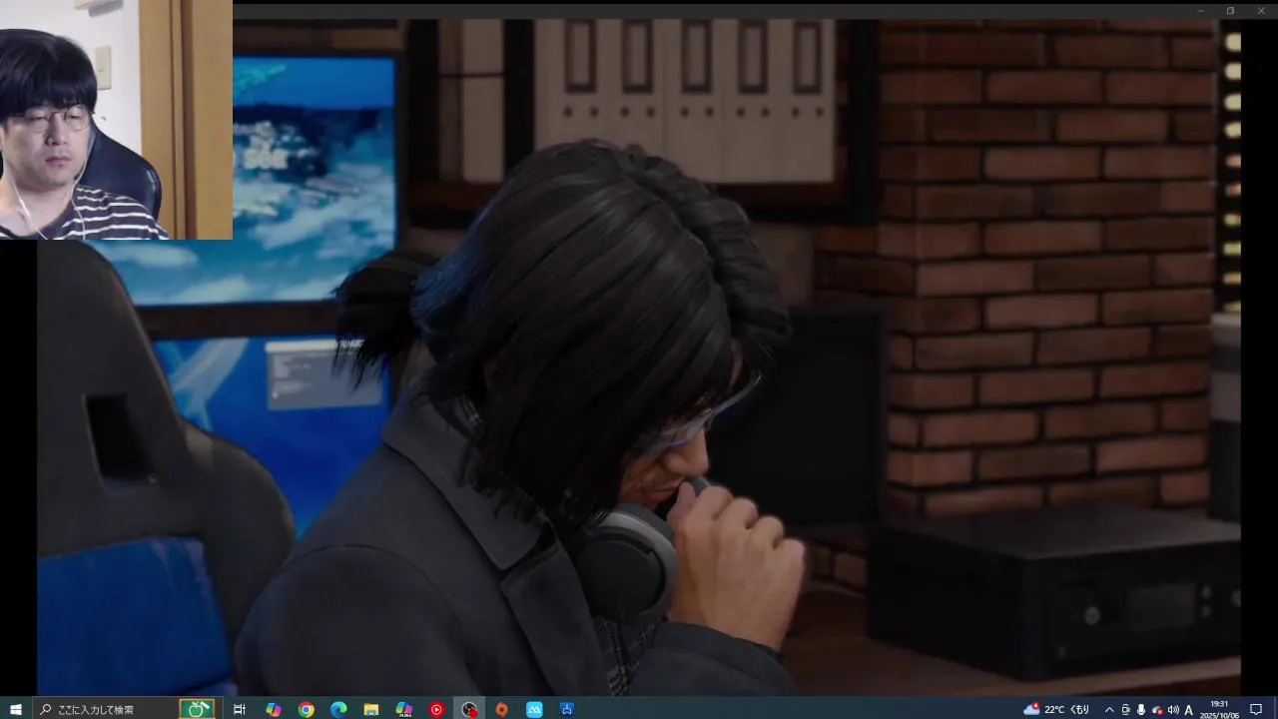Image resolution: width=1278 pixels, height=719 pixels.
Task: Open Microsoft Edge from the taskbar
Action: (338, 709)
